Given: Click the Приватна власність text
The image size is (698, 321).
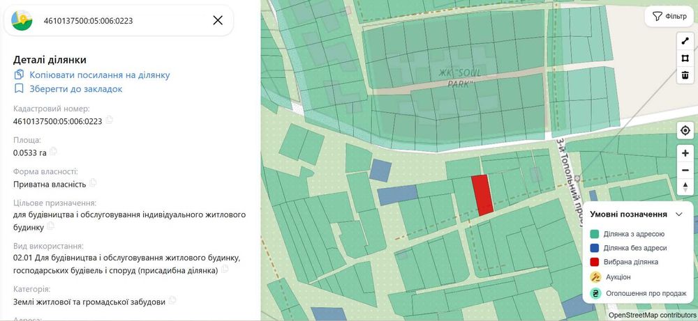Looking at the screenshot, I should 50,183.
